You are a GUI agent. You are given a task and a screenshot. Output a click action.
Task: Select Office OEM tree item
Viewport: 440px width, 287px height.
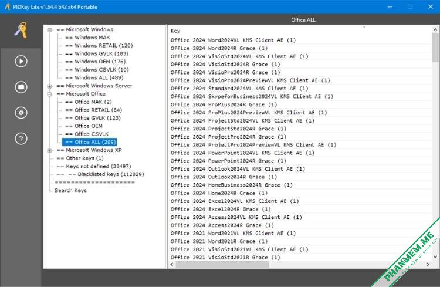(x=84, y=126)
